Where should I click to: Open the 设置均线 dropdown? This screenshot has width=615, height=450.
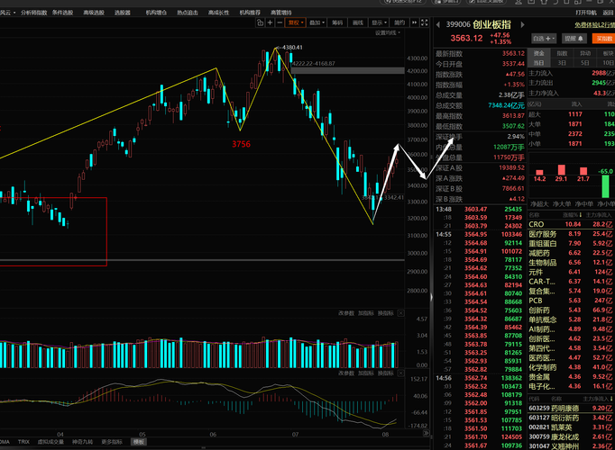(388, 33)
